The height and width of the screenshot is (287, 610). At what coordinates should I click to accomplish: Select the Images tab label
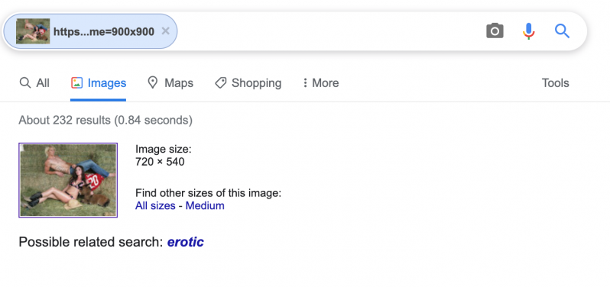(x=107, y=82)
